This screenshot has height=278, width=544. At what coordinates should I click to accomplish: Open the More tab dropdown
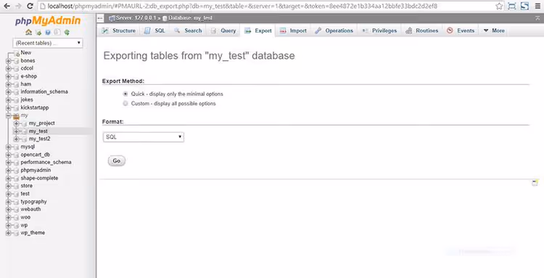(494, 30)
